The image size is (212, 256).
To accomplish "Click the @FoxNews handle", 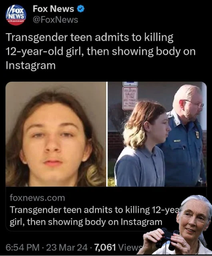I will click(x=55, y=20).
